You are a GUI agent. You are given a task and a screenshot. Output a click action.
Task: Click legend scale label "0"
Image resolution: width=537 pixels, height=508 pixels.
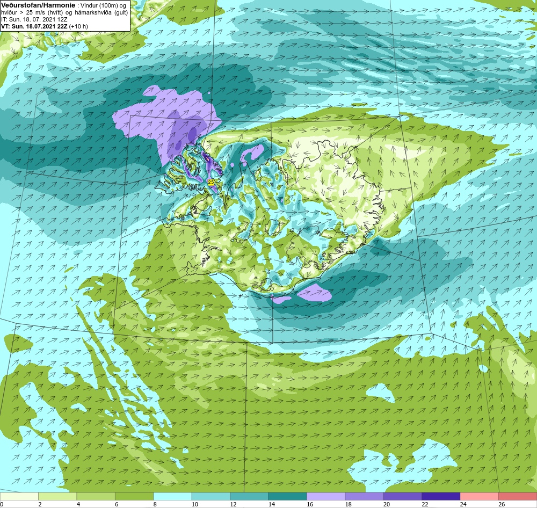point(2,504)
